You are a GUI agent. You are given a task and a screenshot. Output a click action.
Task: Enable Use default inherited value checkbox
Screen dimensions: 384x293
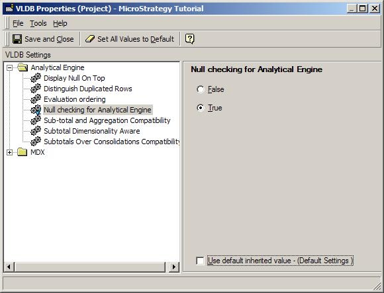200,261
